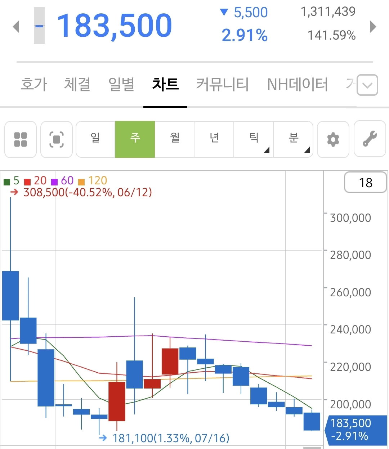Tap the red 20-period moving average legend
The image size is (389, 449).
point(35,180)
